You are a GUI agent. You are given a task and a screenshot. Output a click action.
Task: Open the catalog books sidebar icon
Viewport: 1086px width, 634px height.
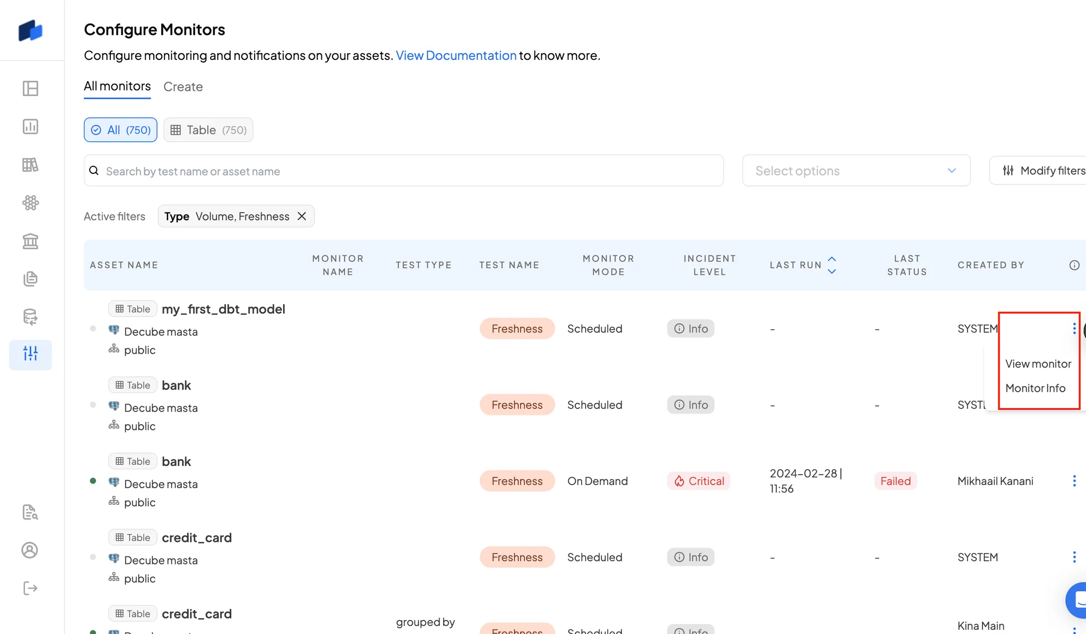(30, 165)
